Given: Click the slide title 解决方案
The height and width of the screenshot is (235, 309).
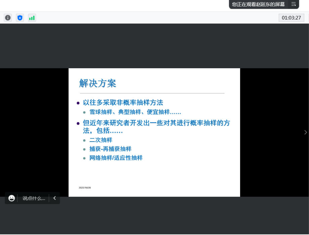Looking at the screenshot, I should coord(98,83).
